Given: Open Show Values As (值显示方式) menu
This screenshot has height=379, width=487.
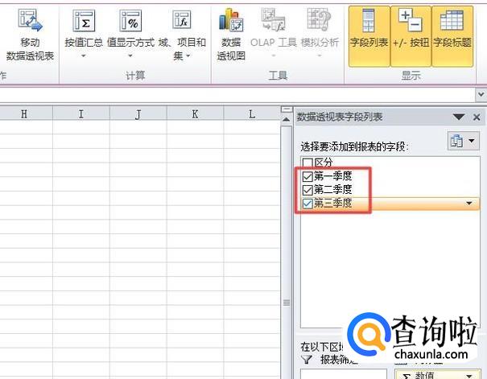Looking at the screenshot, I should point(130,34).
